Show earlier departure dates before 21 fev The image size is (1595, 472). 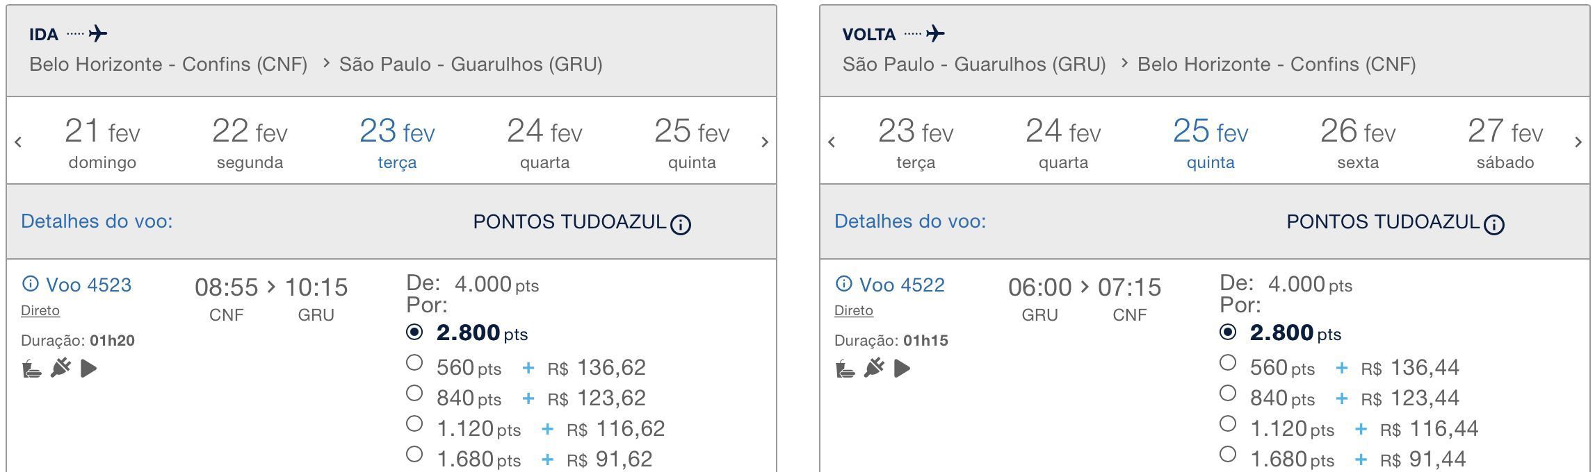[x=18, y=142]
